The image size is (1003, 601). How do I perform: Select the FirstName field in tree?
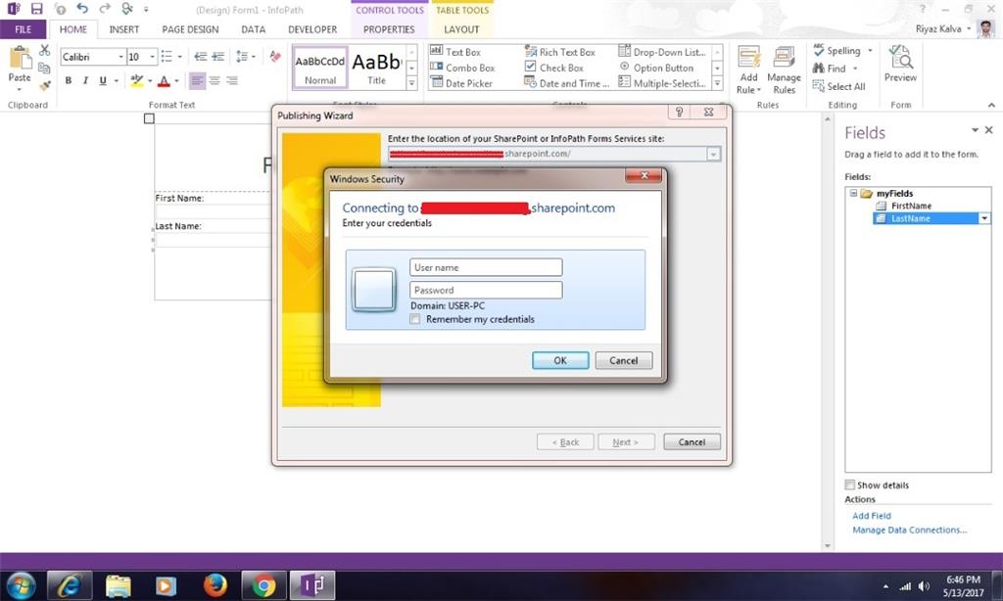pos(910,206)
